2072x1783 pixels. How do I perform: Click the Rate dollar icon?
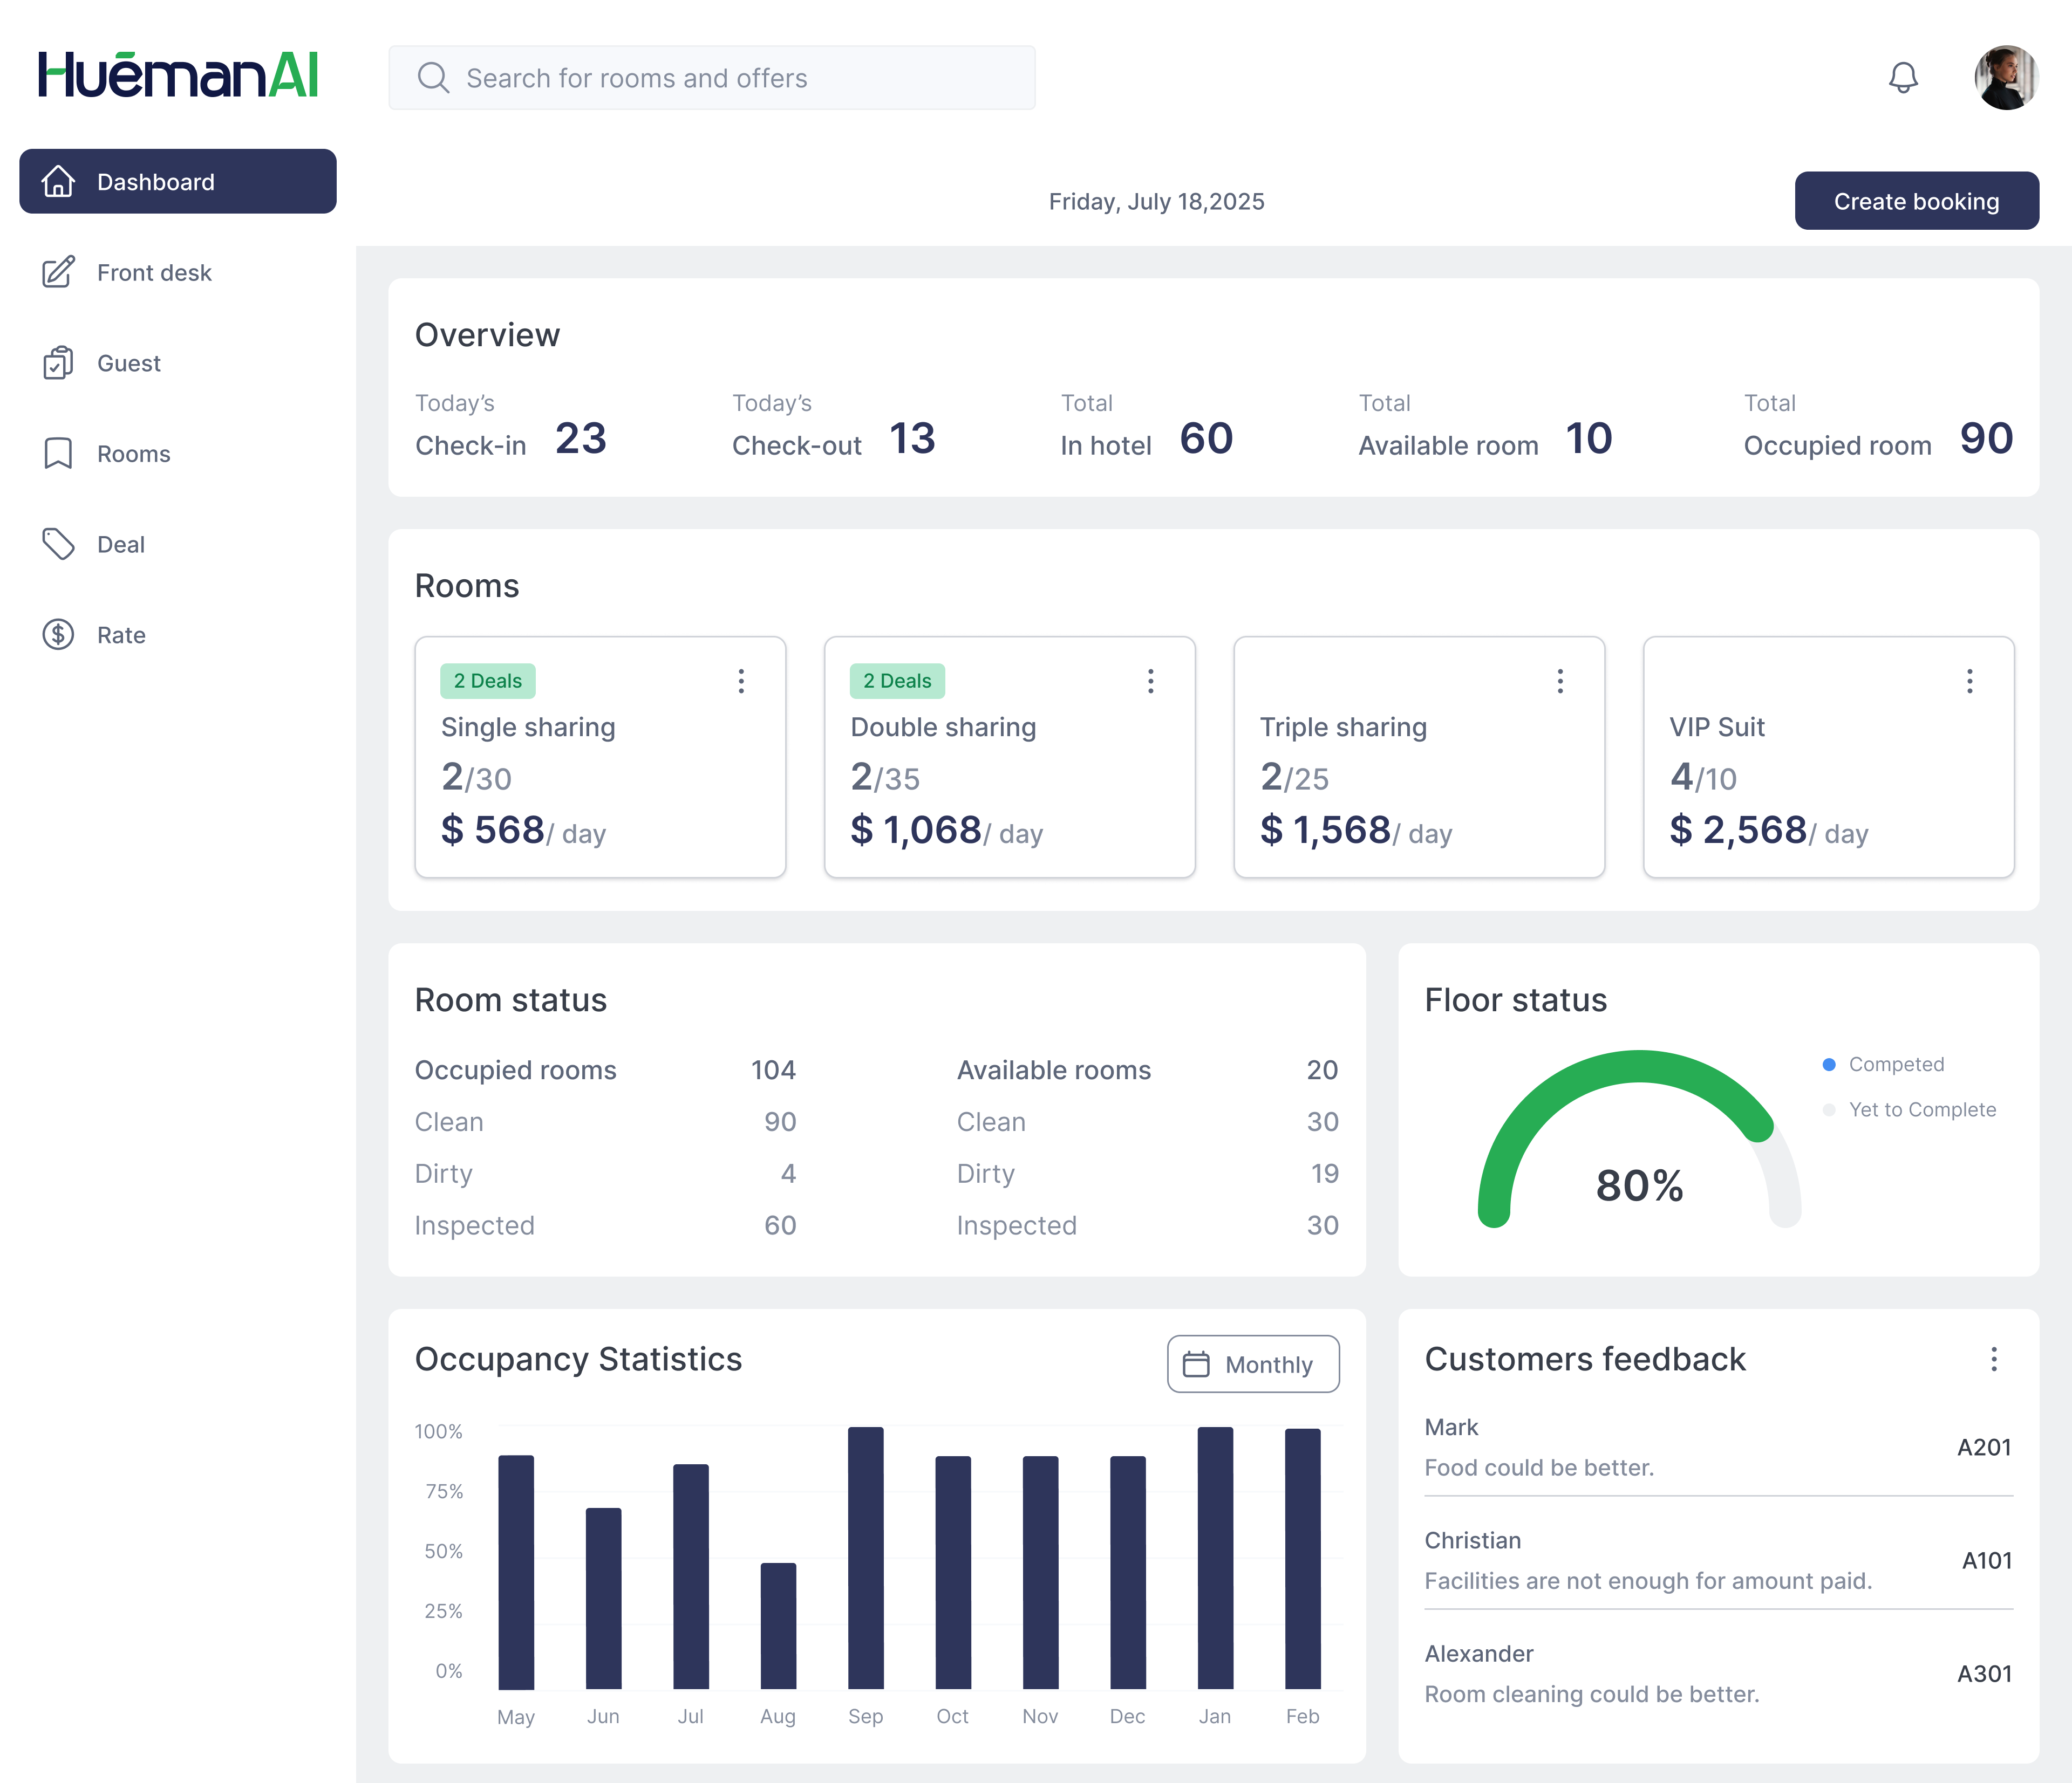58,635
